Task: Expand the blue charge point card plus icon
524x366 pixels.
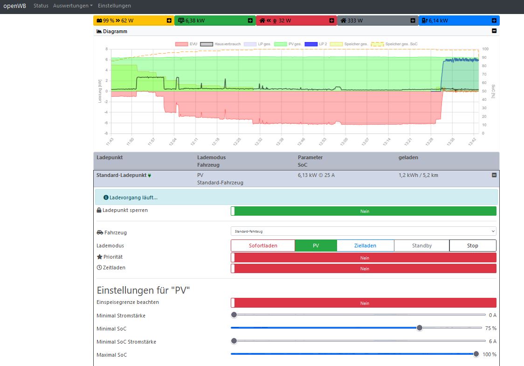Action: (494, 21)
